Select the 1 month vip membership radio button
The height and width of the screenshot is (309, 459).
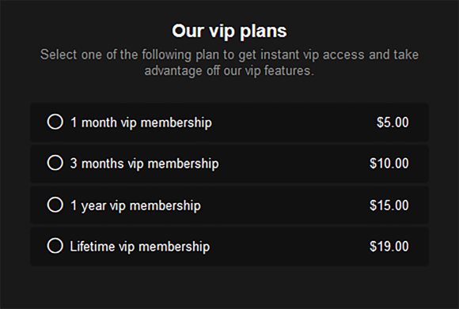click(55, 122)
